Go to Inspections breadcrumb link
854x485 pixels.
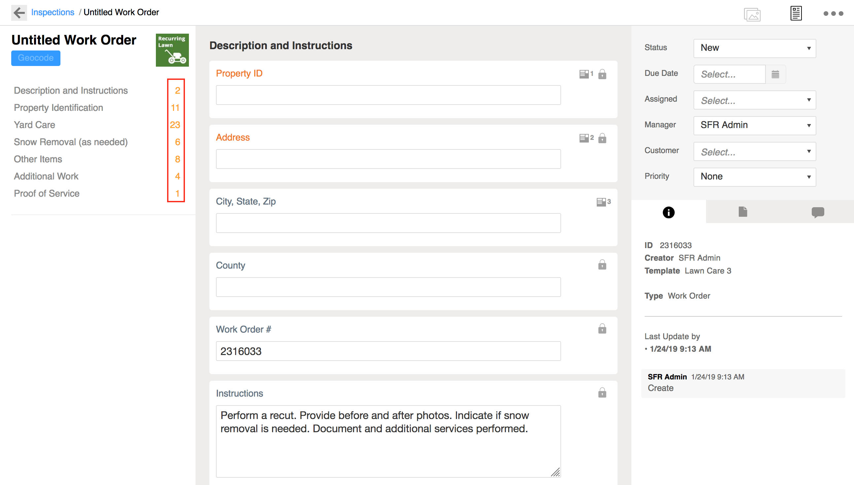coord(53,12)
